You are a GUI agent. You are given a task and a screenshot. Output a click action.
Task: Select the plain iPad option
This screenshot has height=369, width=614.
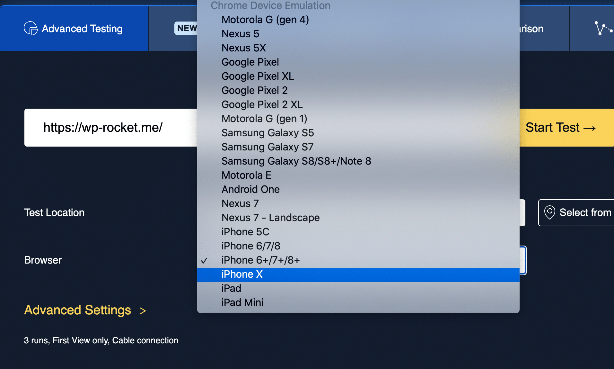click(358, 288)
